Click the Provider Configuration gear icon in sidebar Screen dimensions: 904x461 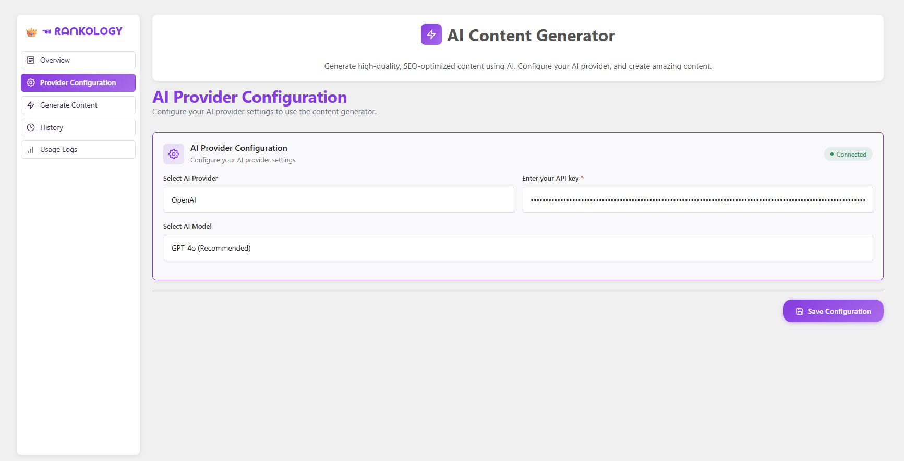(x=31, y=82)
